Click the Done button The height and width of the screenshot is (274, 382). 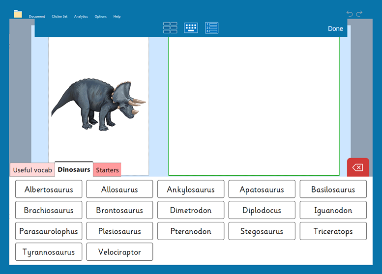tap(335, 29)
